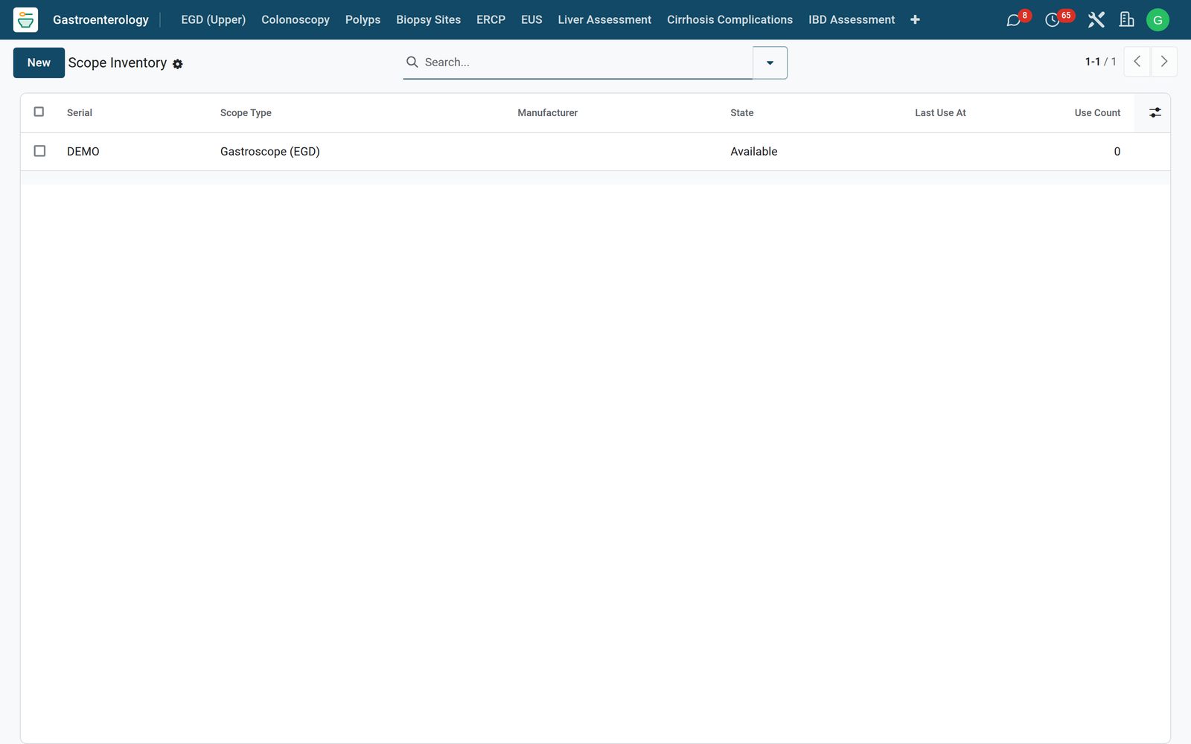The width and height of the screenshot is (1191, 744).
Task: Open the Gastroscope (EGD) record
Action: click(269, 151)
